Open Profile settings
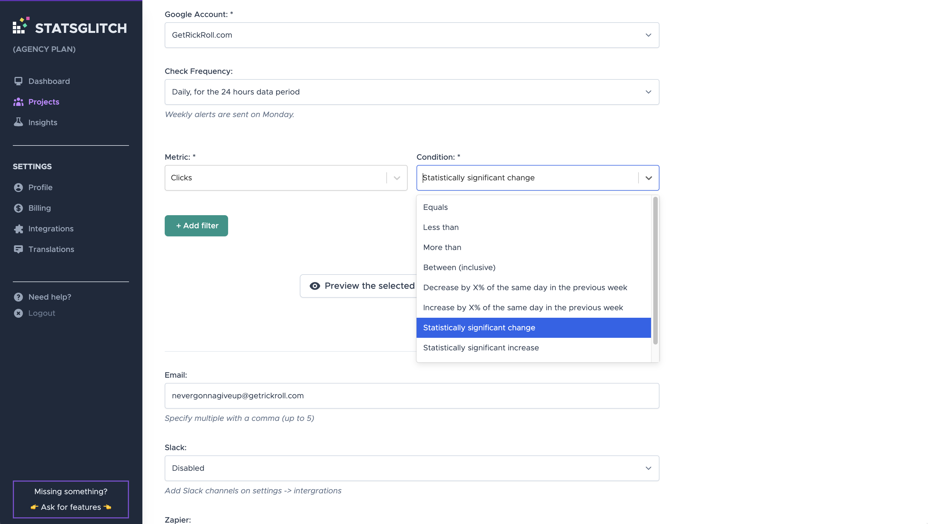The width and height of the screenshot is (928, 524). (40, 188)
